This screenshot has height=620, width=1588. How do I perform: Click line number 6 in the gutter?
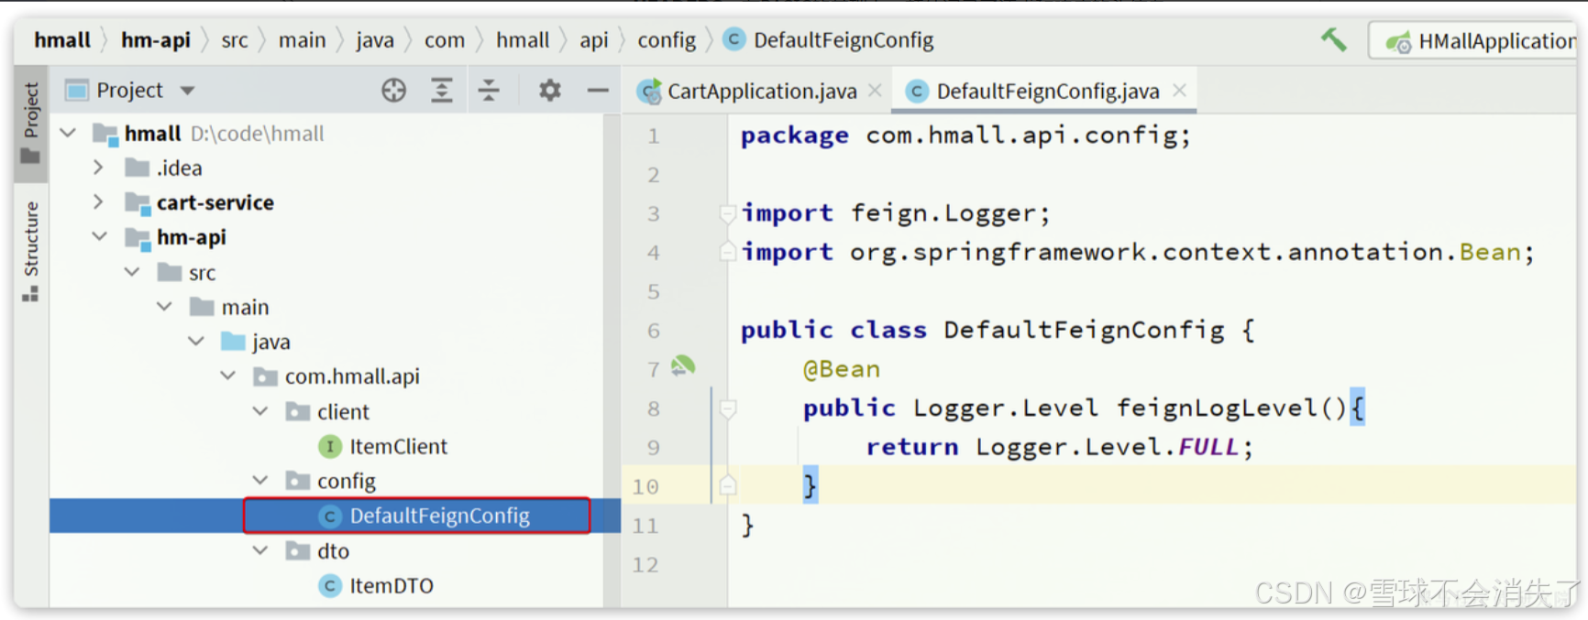coord(653,331)
